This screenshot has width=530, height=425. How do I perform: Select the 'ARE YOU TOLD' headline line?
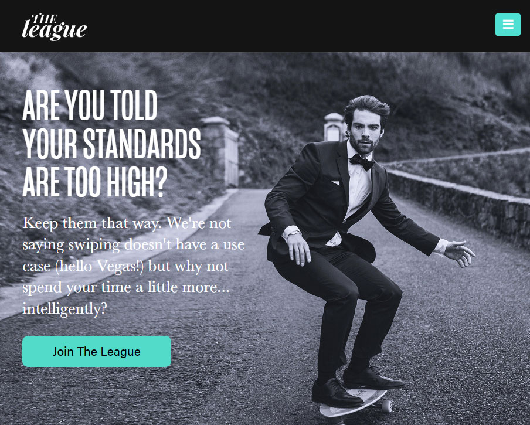90,105
